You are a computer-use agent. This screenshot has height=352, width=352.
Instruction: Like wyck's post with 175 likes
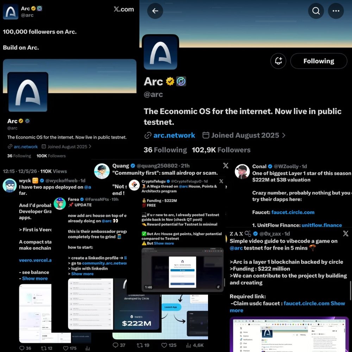[65, 348]
